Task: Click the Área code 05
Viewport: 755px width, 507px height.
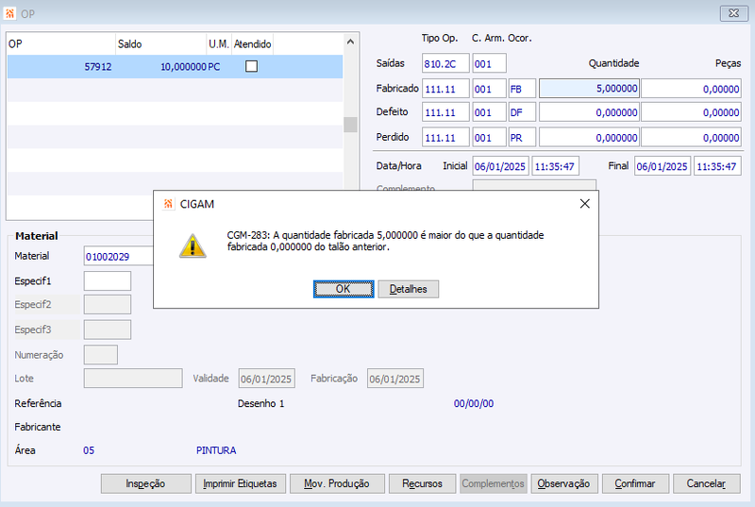Action: click(x=89, y=450)
